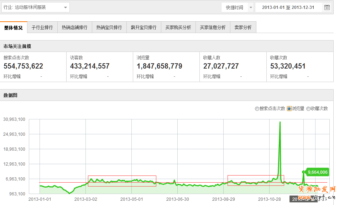Viewport: 339px width, 205px height.
Task: Select the 浏览量 radio button
Action: click(x=289, y=109)
